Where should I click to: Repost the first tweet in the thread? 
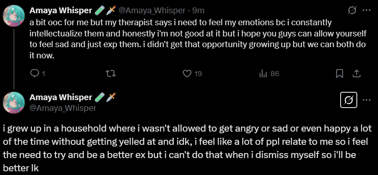(x=110, y=74)
